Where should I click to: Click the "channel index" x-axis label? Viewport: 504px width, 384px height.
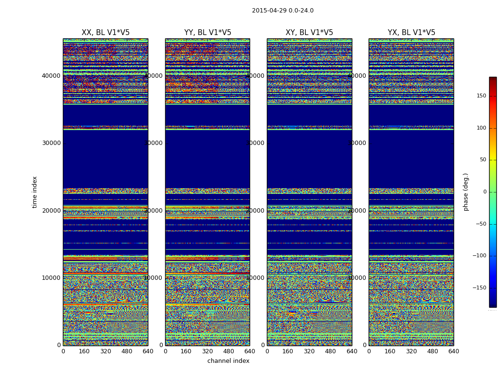click(x=228, y=361)
